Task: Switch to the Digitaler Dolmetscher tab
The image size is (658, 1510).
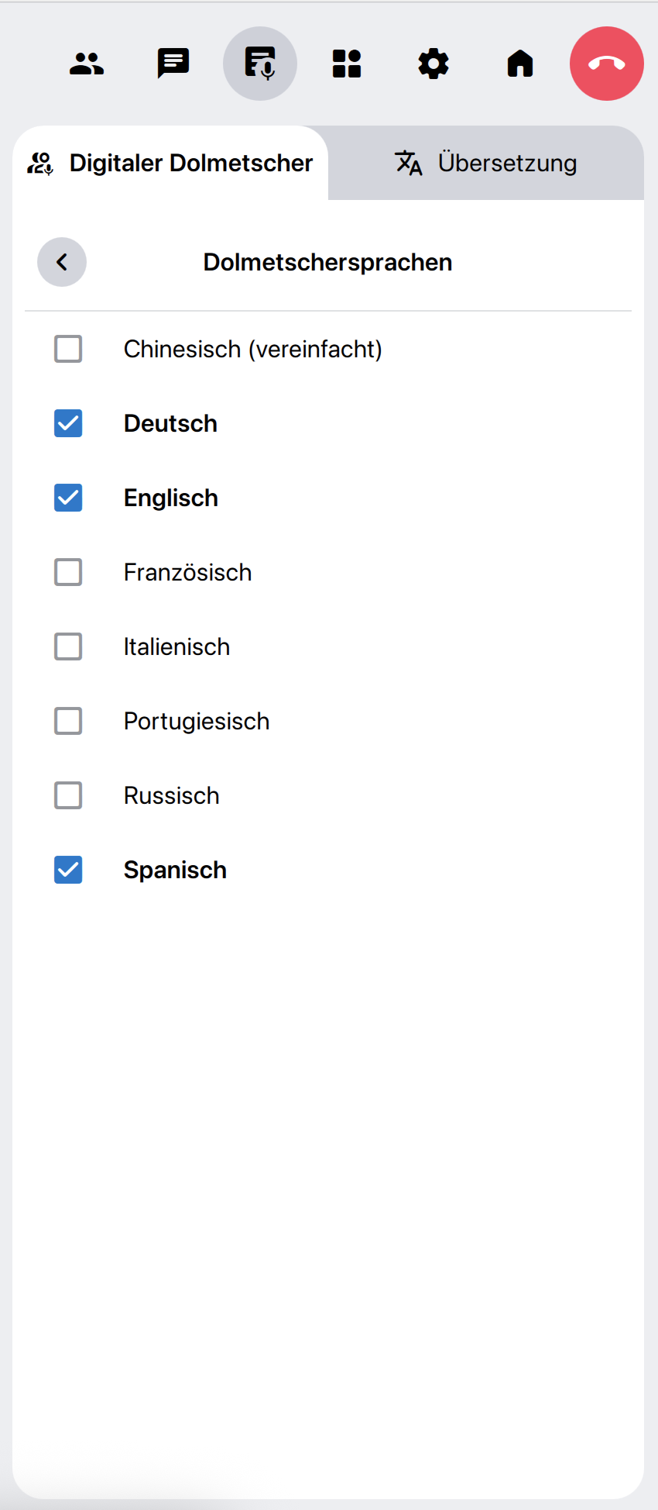Action: pos(171,163)
